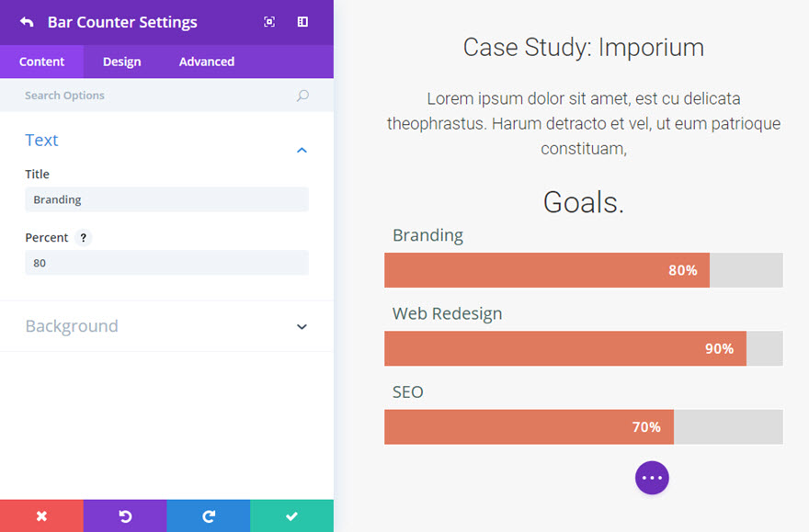Save changes with green checkmark button

[x=292, y=516]
